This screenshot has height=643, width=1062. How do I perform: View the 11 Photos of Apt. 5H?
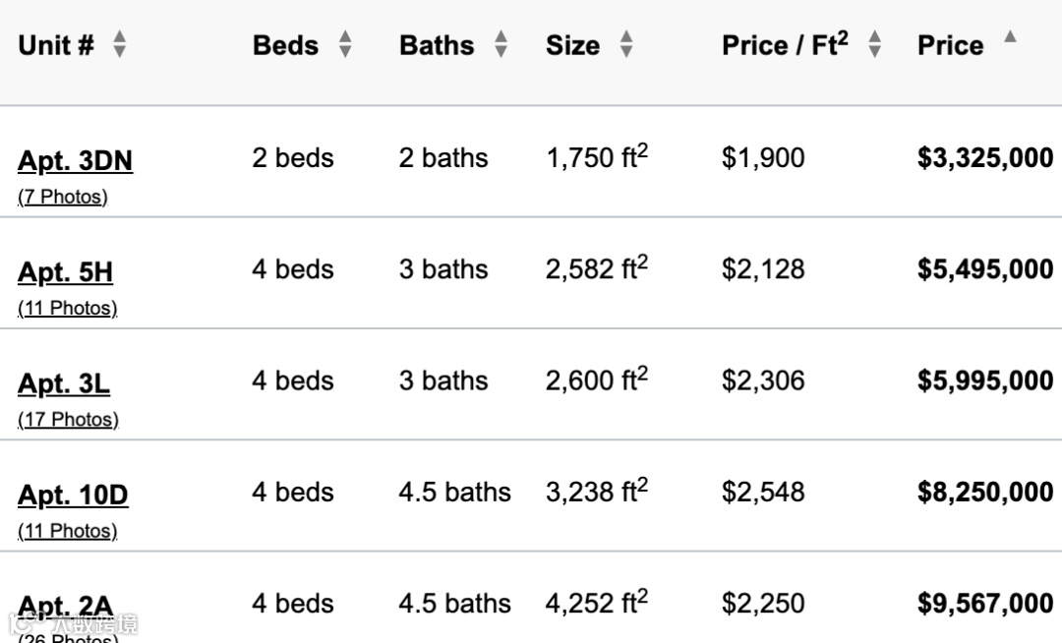[67, 308]
